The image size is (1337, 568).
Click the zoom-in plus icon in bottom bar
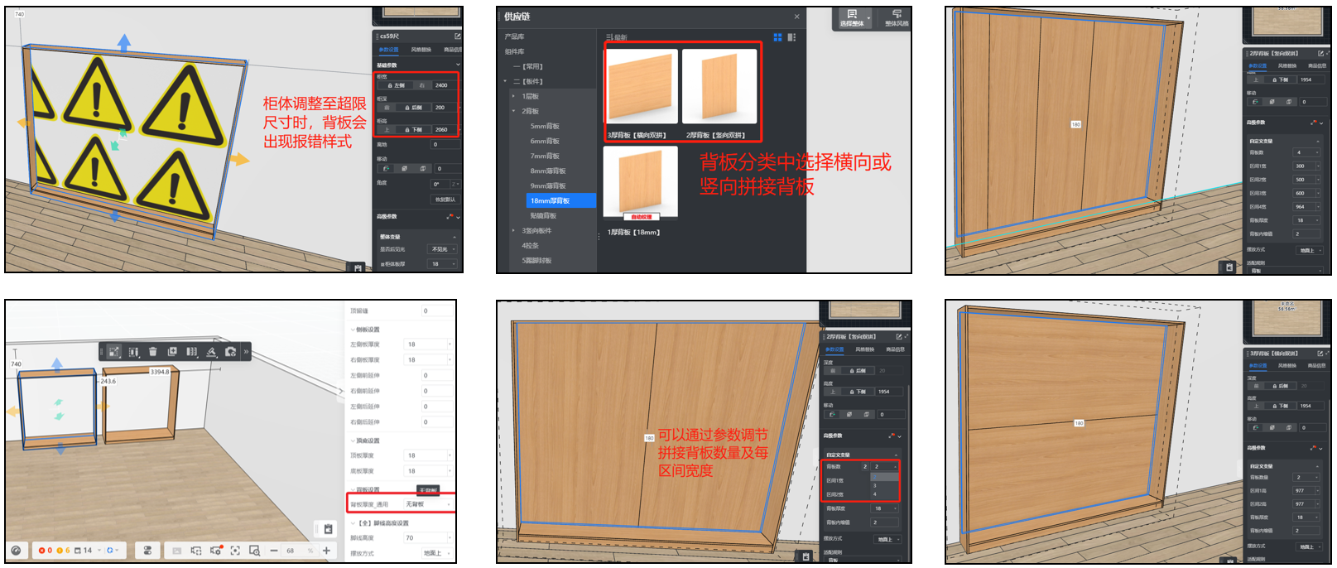click(327, 551)
